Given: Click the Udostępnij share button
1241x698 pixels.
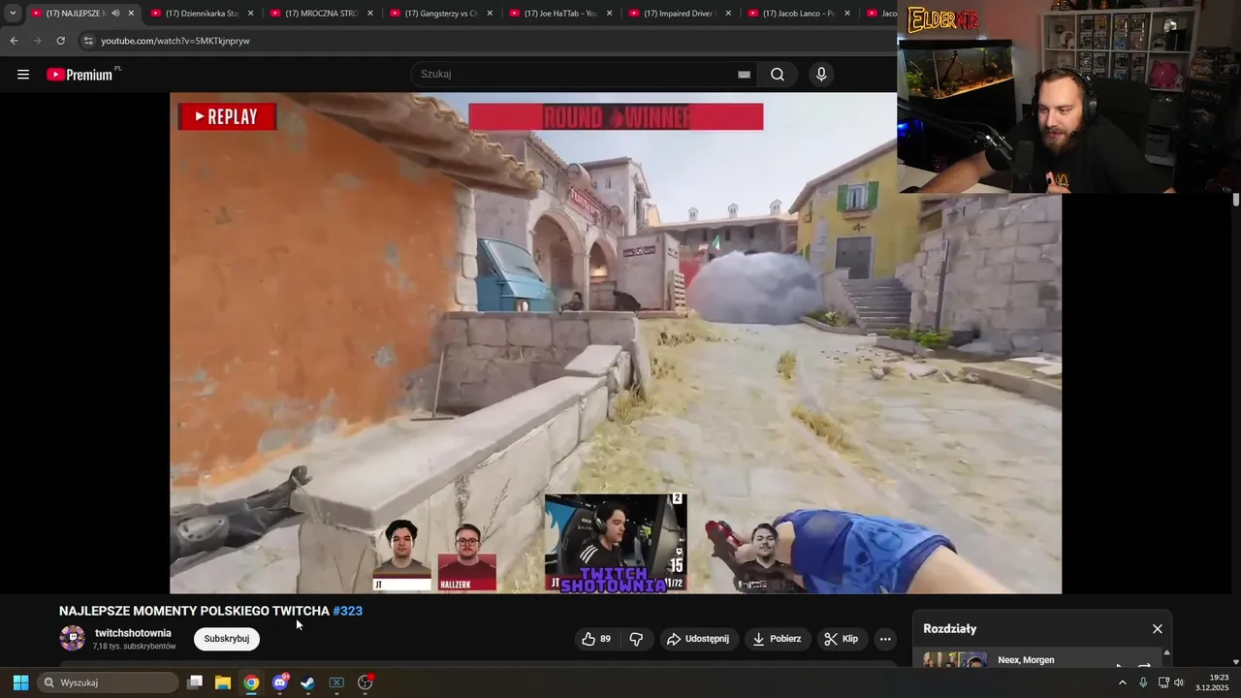Looking at the screenshot, I should pyautogui.click(x=698, y=639).
